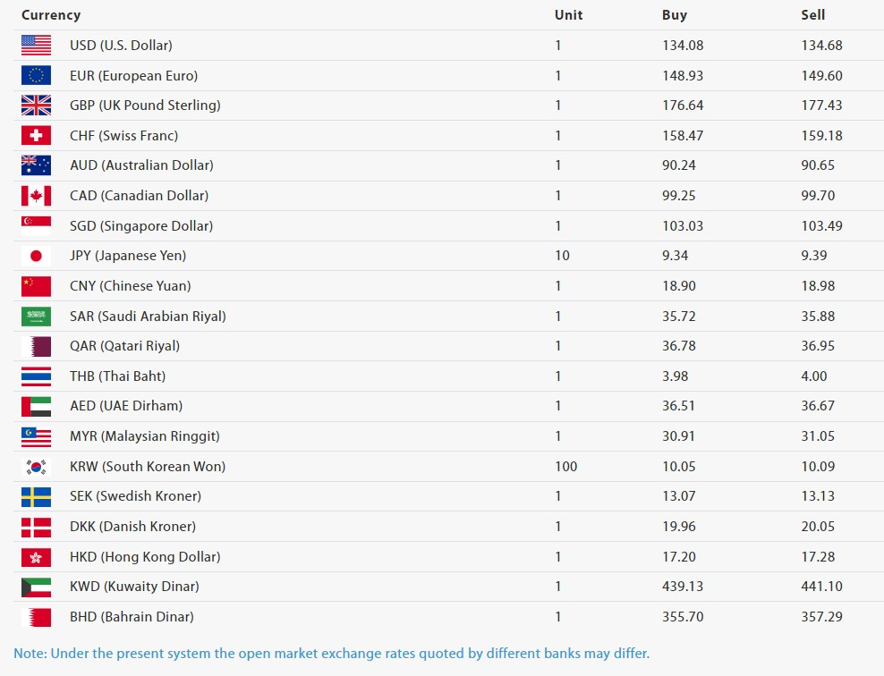Click the Japanese flag icon

click(36, 257)
